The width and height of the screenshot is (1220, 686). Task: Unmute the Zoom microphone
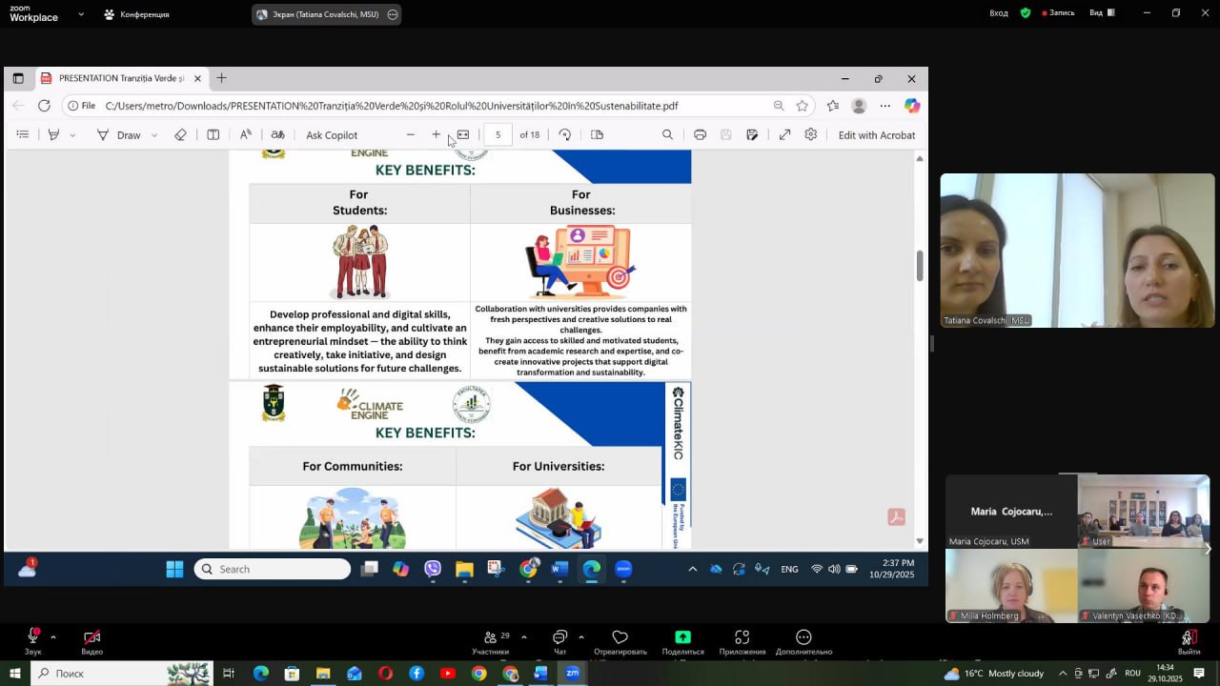point(33,640)
